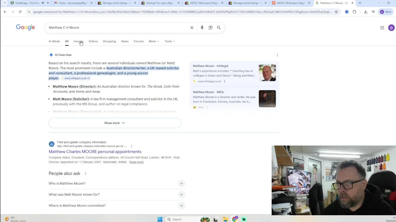The width and height of the screenshot is (396, 222).
Task: Select the Shopping search tab
Action: point(109,41)
